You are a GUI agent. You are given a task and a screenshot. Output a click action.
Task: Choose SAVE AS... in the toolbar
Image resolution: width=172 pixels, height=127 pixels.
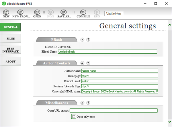coord(64,13)
